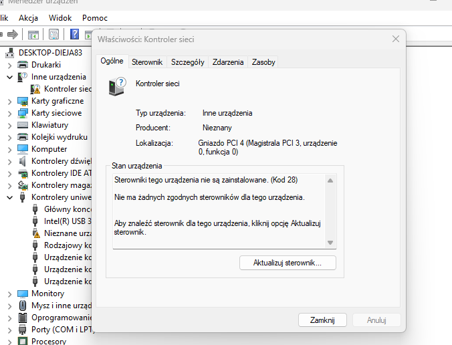
Task: Switch to the Zasoby tab
Action: 263,62
